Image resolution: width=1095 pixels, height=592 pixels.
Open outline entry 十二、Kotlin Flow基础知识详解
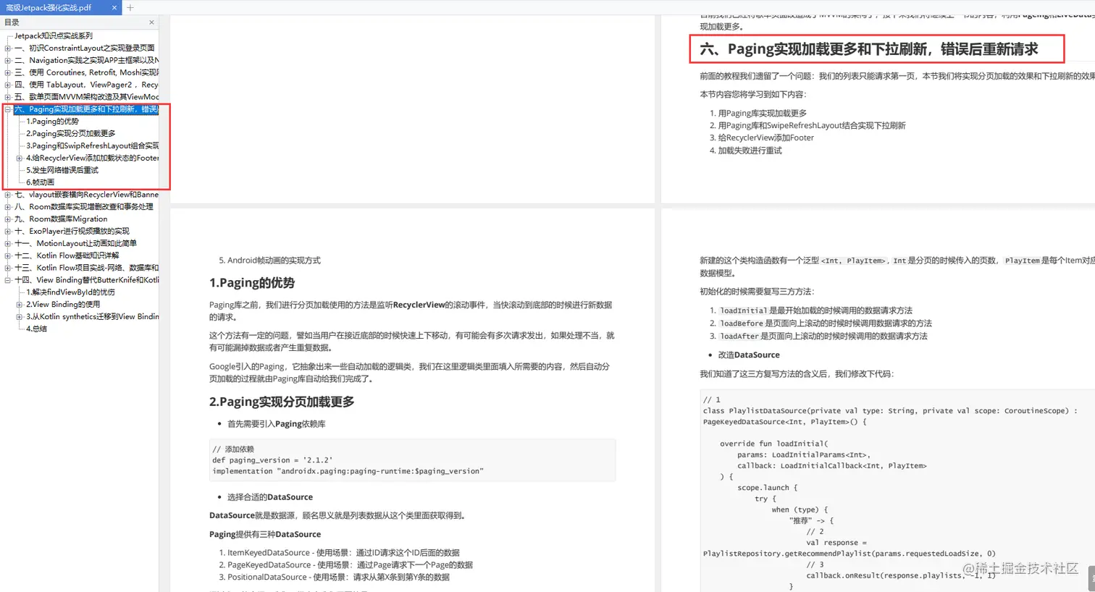[67, 255]
